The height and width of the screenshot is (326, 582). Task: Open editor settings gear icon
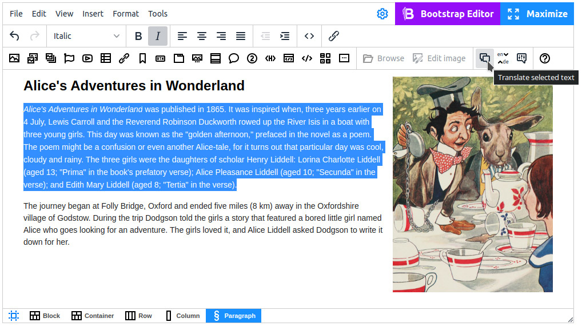pos(382,14)
